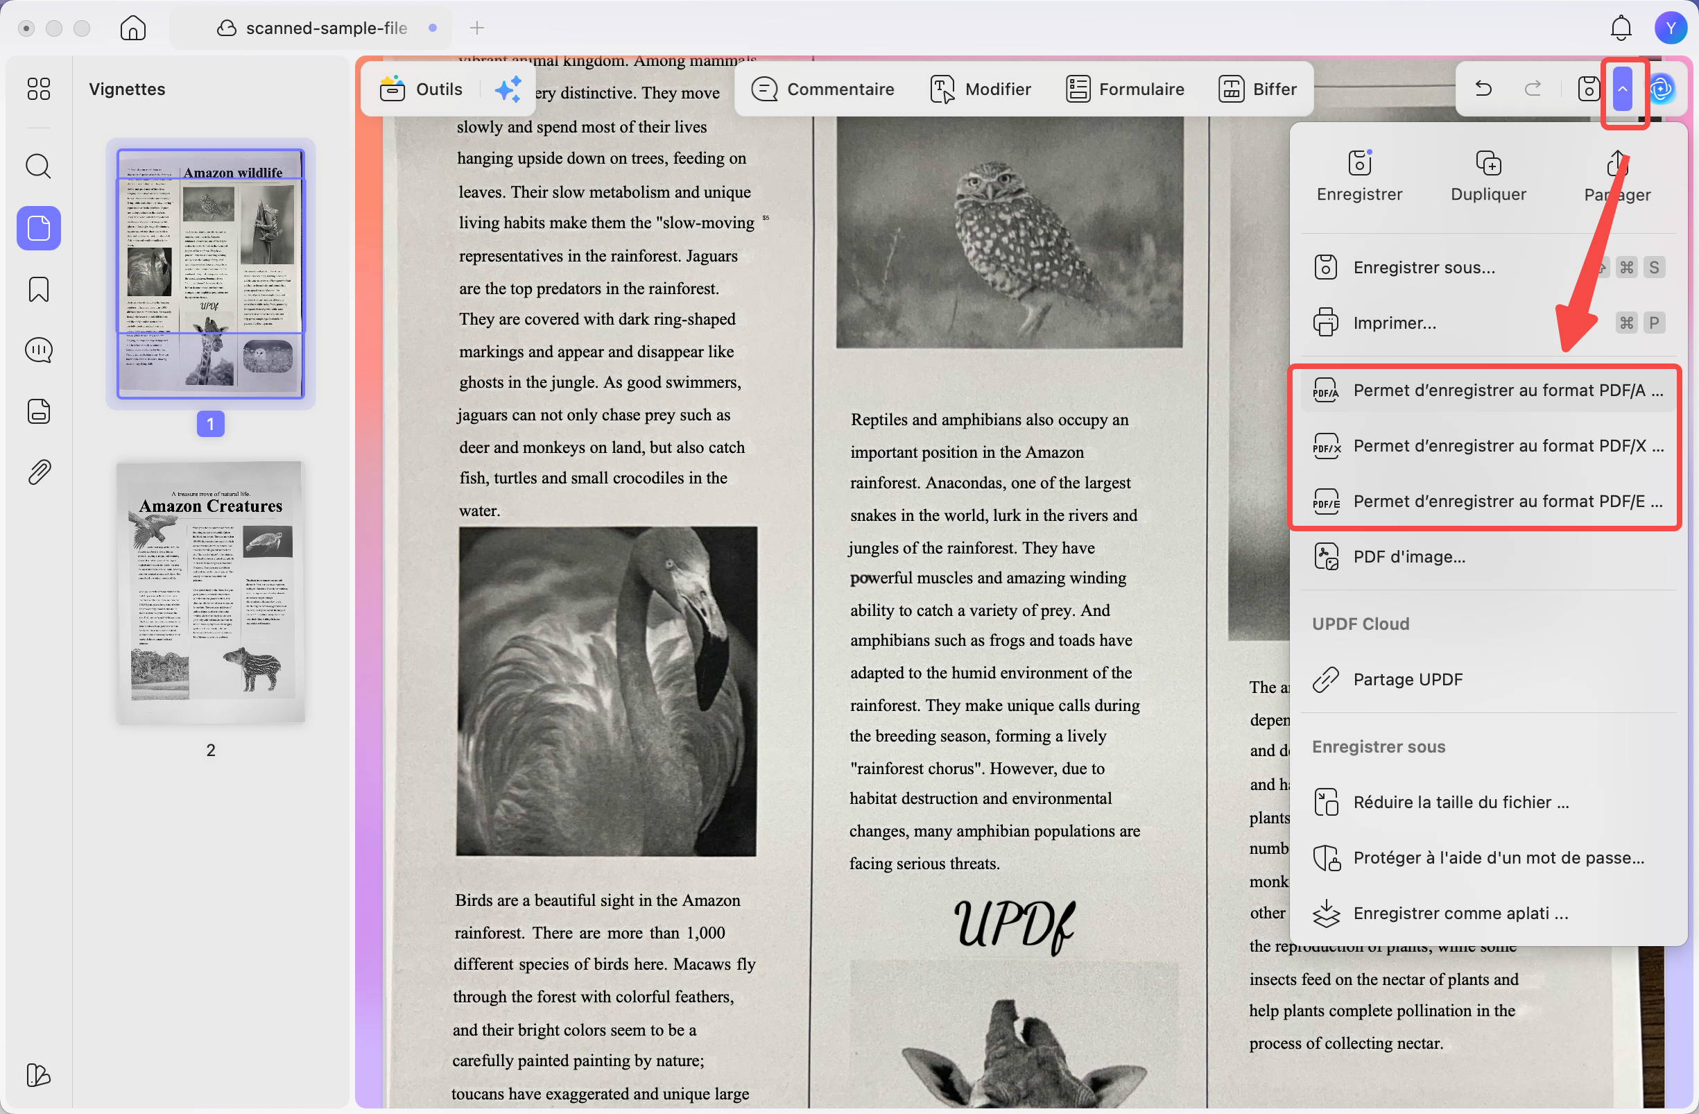
Task: Click Partage UPDF link option
Action: [1488, 680]
